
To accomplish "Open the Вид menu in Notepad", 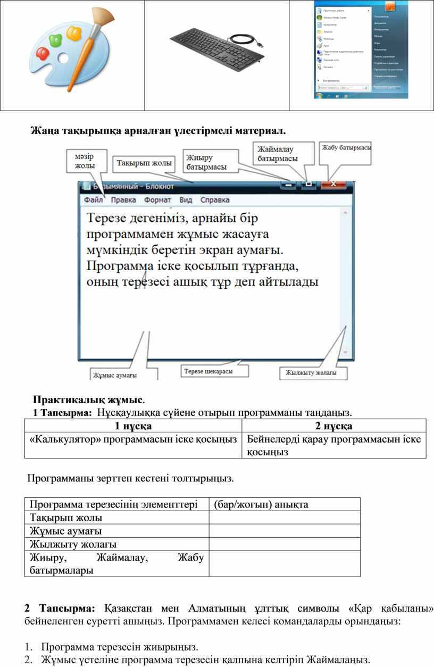I will (186, 200).
